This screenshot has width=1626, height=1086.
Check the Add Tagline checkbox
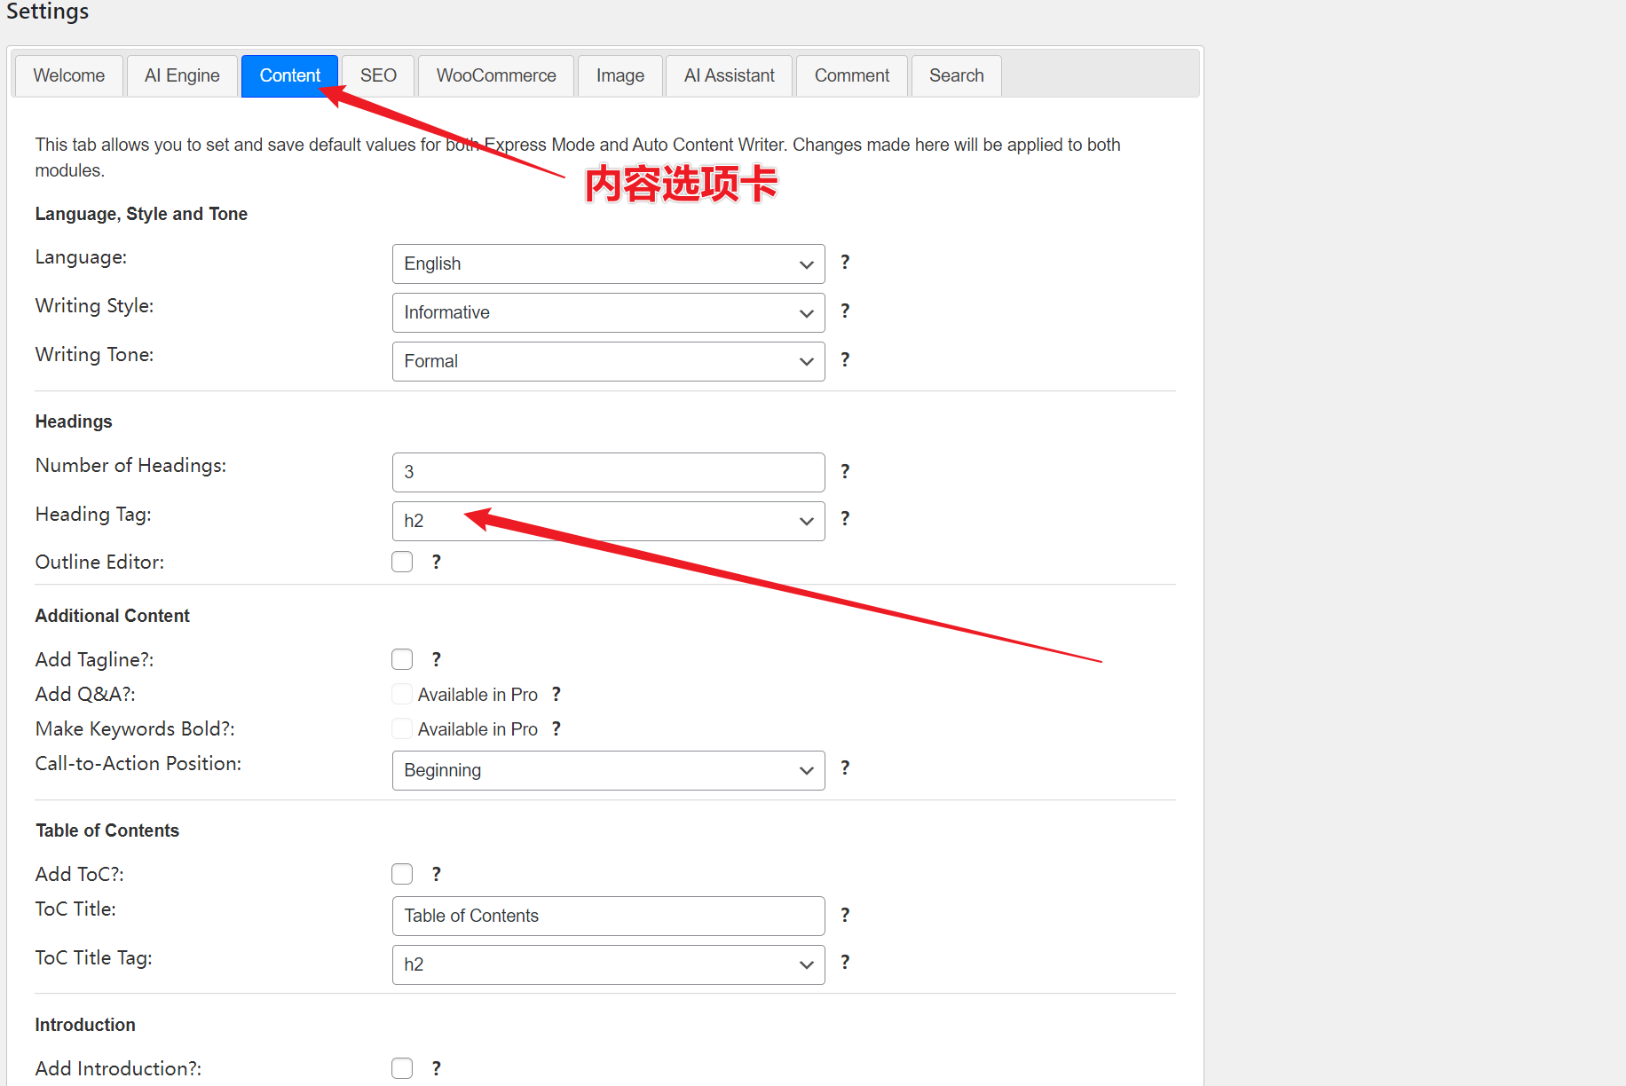402,659
